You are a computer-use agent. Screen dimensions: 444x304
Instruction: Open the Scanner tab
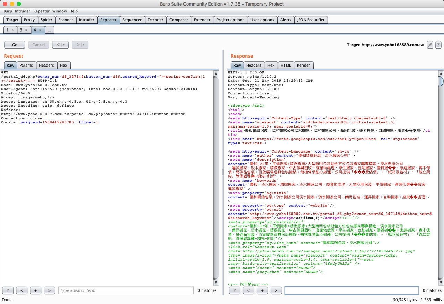66,20
